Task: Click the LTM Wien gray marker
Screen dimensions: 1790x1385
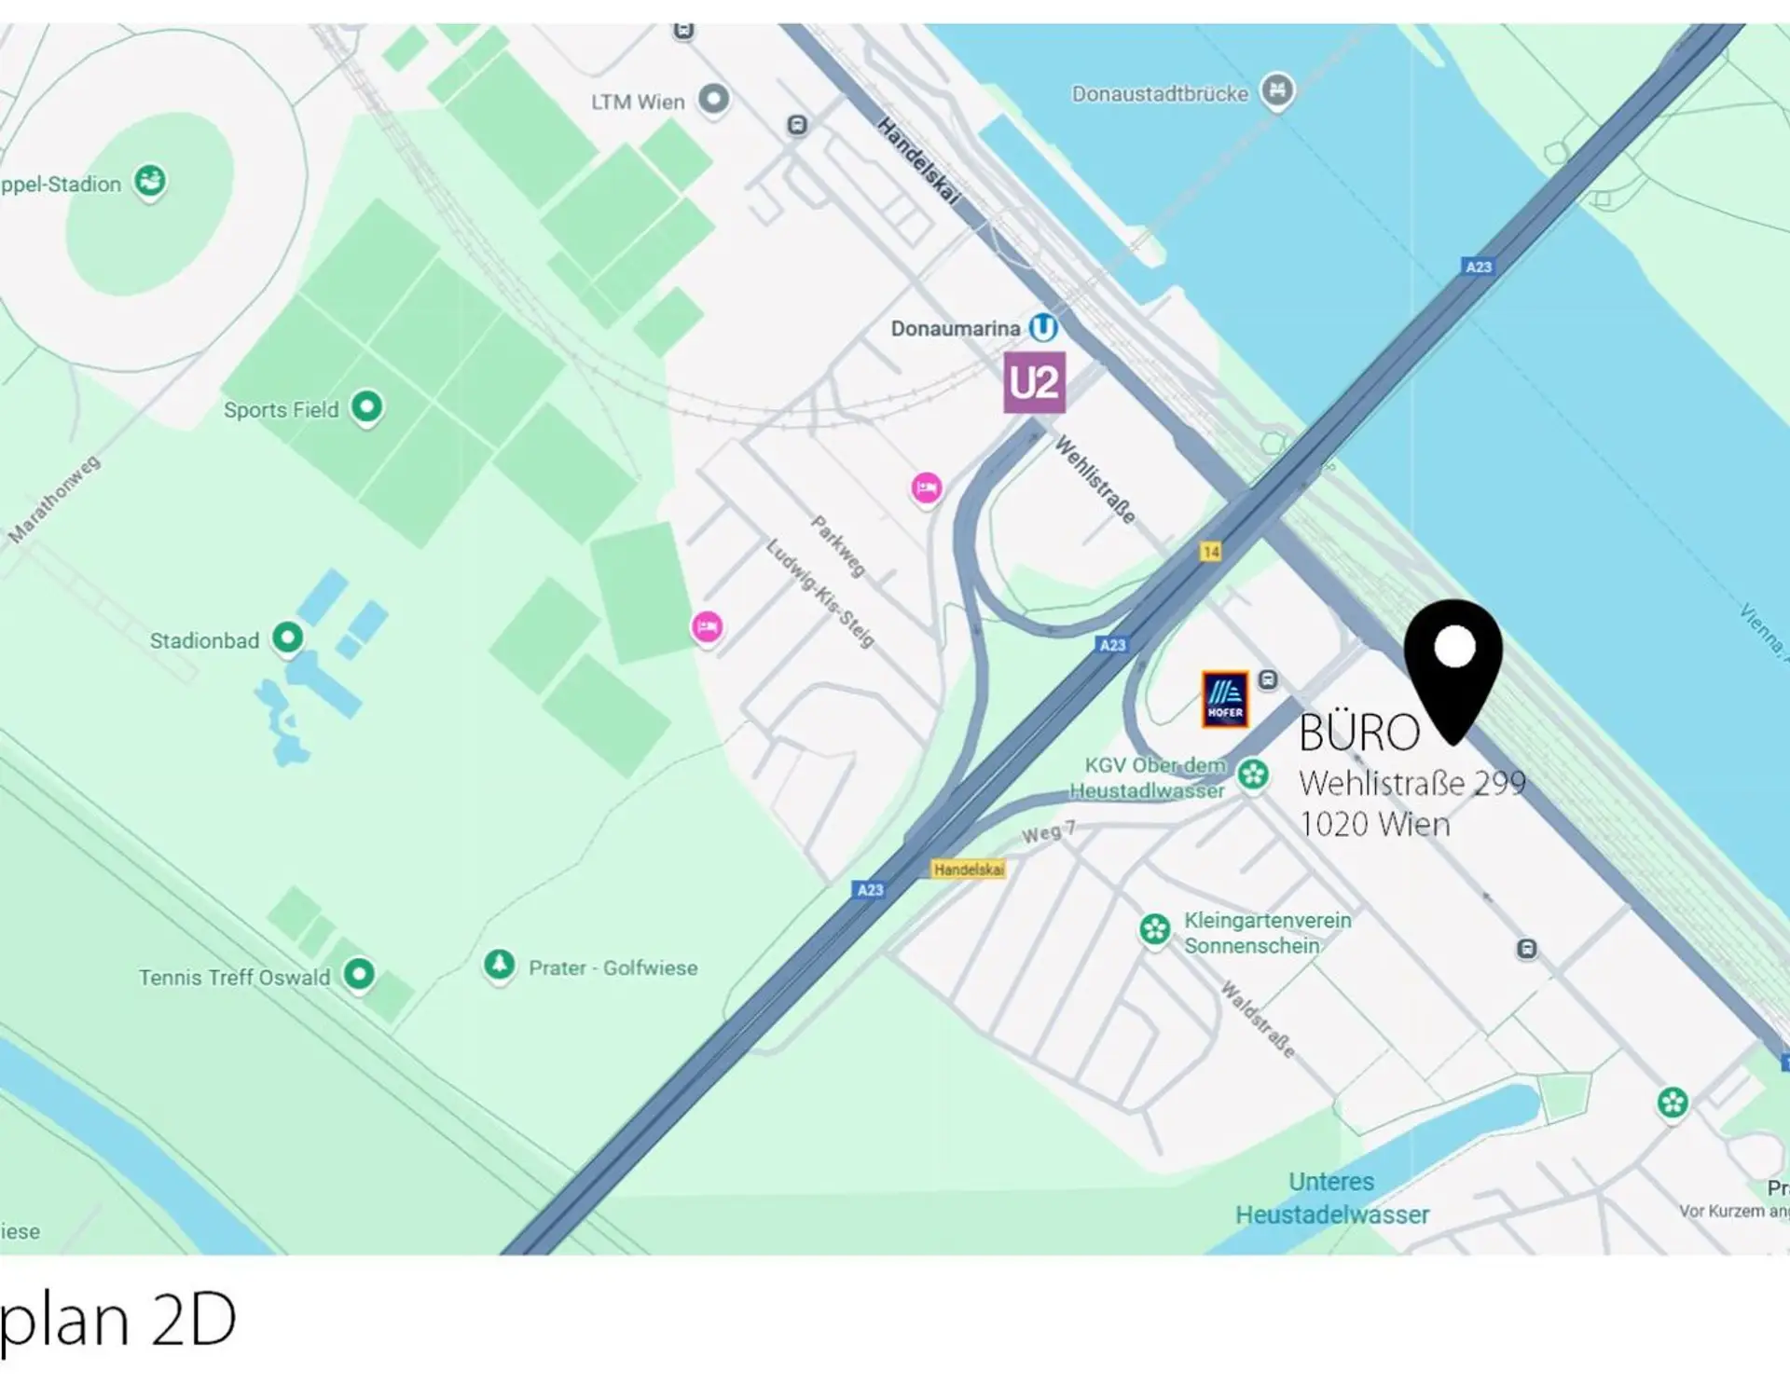Action: 714,99
